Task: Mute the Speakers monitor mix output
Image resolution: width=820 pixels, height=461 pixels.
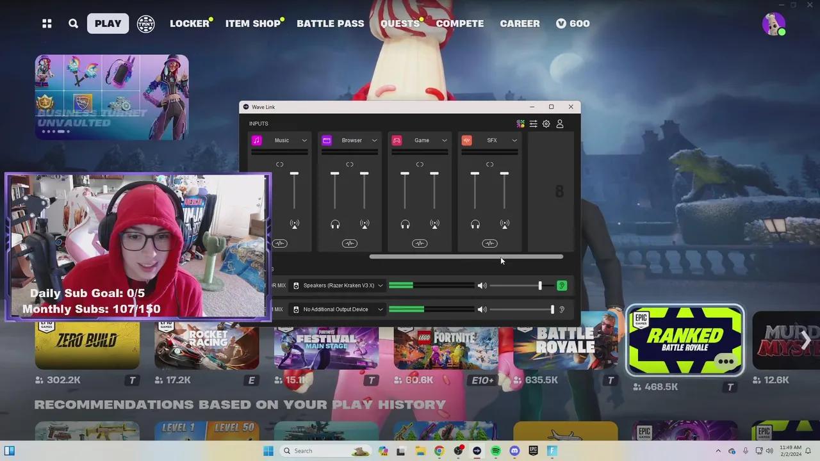Action: 482,286
